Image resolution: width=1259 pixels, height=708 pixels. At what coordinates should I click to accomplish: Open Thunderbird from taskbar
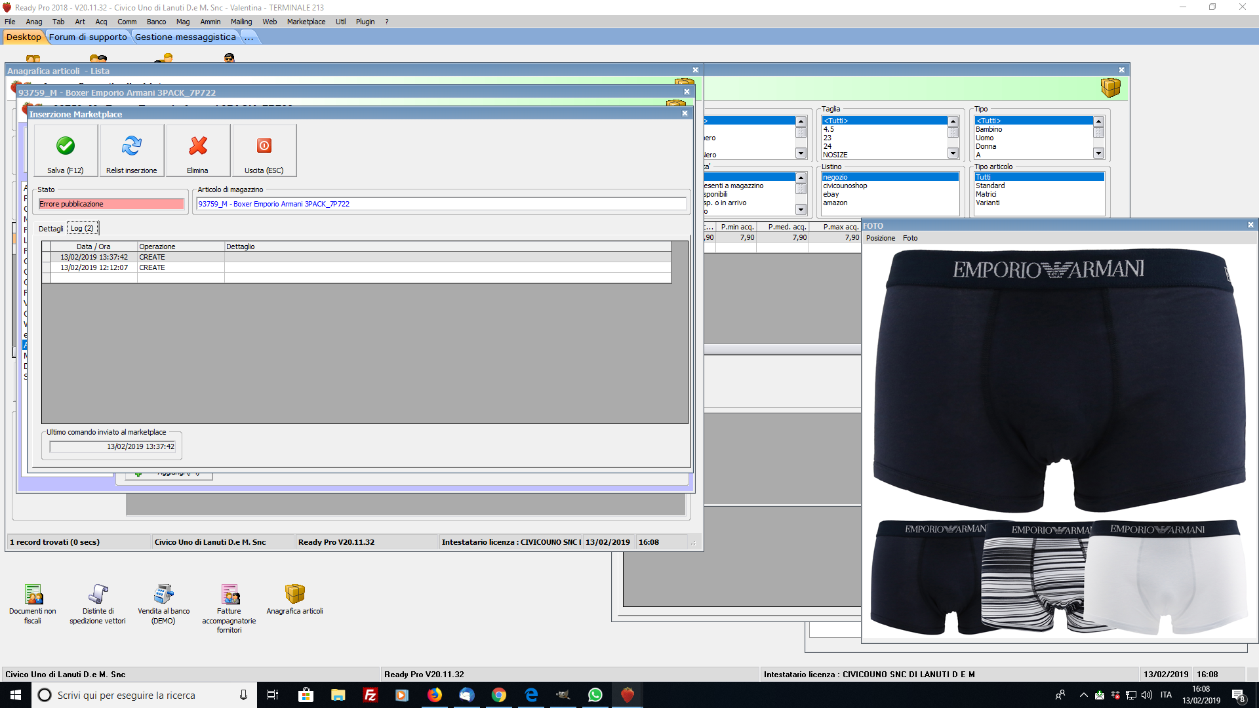tap(466, 695)
